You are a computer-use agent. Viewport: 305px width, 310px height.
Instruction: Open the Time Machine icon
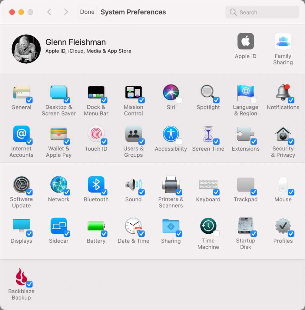[208, 226]
